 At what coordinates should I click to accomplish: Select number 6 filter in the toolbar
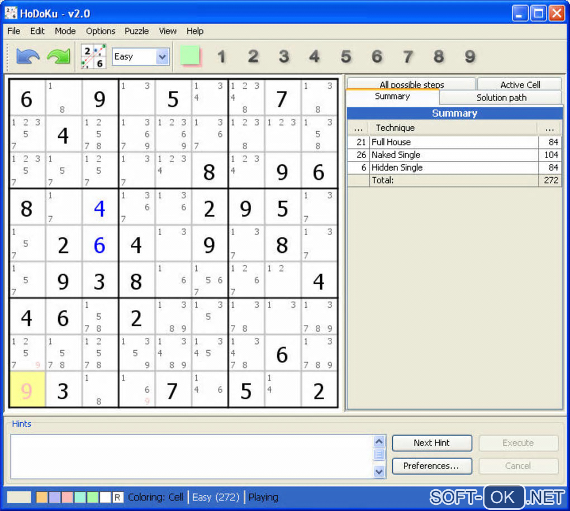tap(377, 56)
